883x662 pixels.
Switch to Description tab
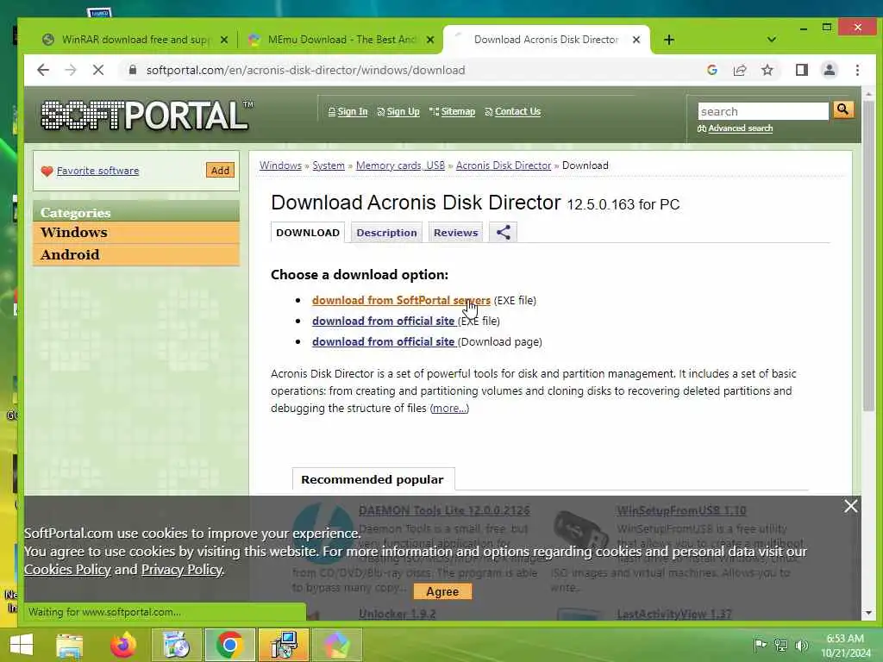(386, 233)
